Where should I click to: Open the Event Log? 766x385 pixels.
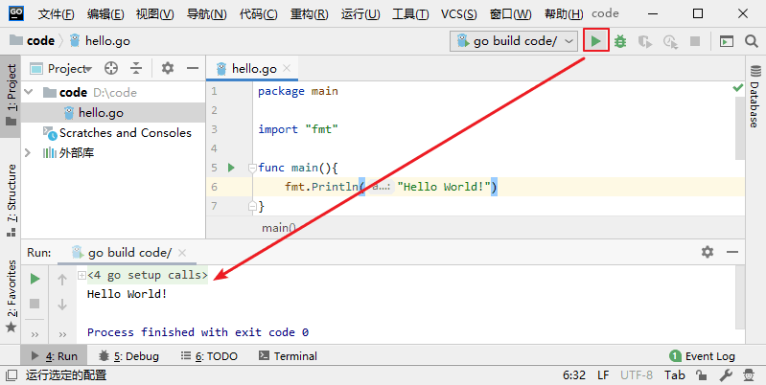click(x=703, y=356)
